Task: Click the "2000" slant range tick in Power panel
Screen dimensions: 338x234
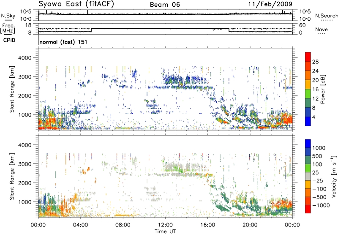Action: [x=25, y=95]
